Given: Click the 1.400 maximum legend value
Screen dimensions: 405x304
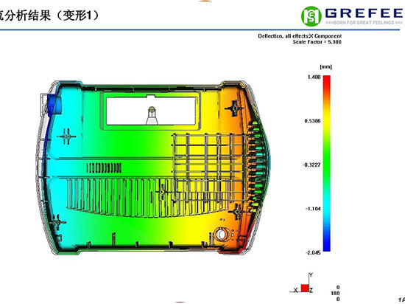Looking at the screenshot, I should point(314,77).
